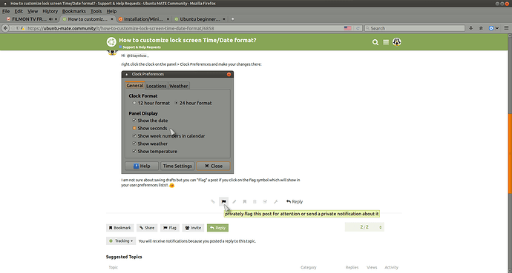Image resolution: width=512 pixels, height=273 pixels.
Task: Click the Ubuntu MATE community logo
Action: [x=111, y=42]
